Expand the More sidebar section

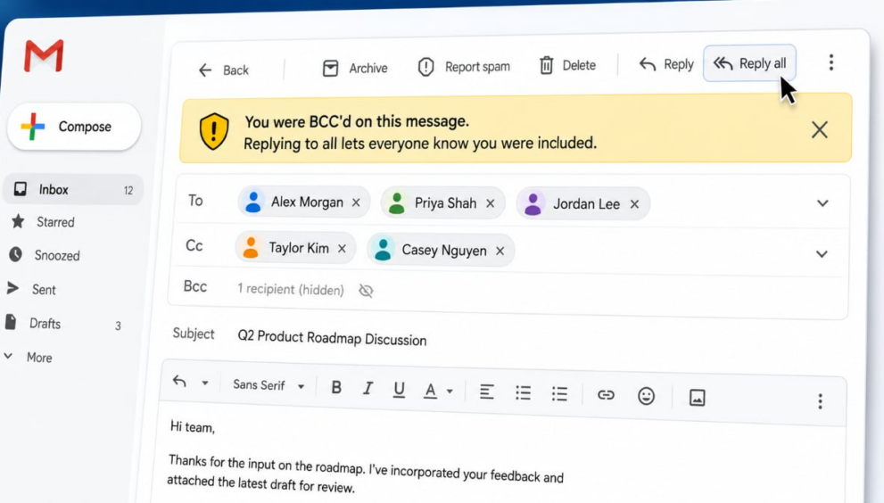[x=29, y=357]
